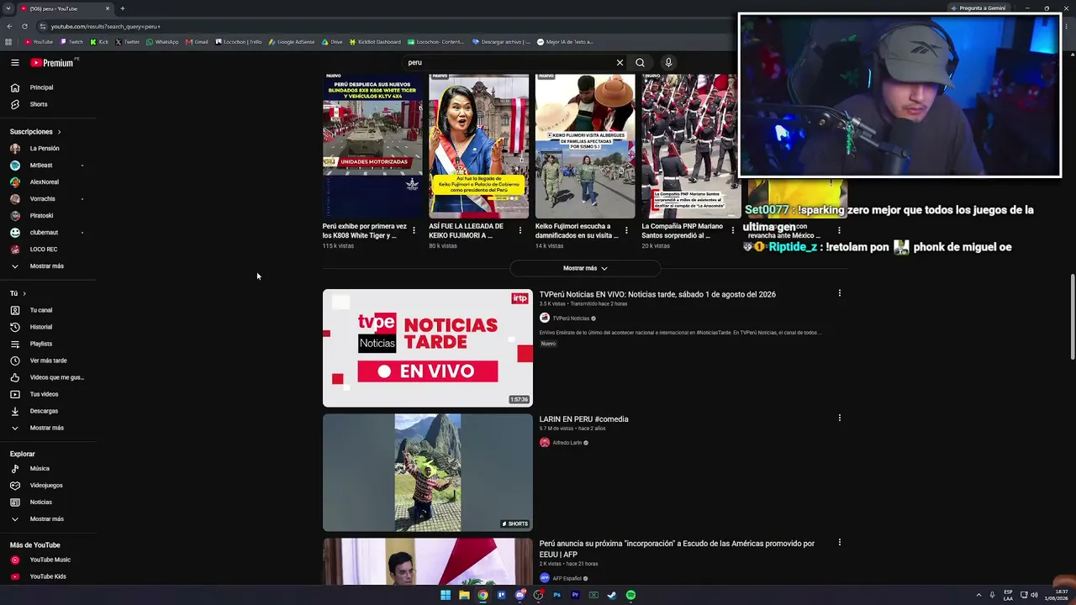Open the TVPerú Noticias EN VIVO video title
1076x605 pixels.
click(657, 295)
